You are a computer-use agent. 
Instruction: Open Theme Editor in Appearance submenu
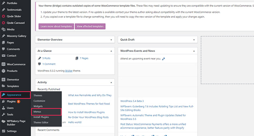click(41, 122)
